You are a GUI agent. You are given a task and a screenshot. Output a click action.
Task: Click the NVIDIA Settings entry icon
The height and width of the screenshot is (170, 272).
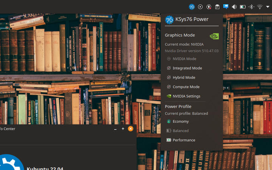point(169,96)
